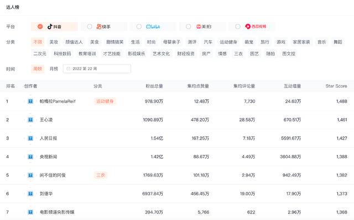This screenshot has width=354, height=220.
Task: Filter by the 美食 category
Action: 95,42
